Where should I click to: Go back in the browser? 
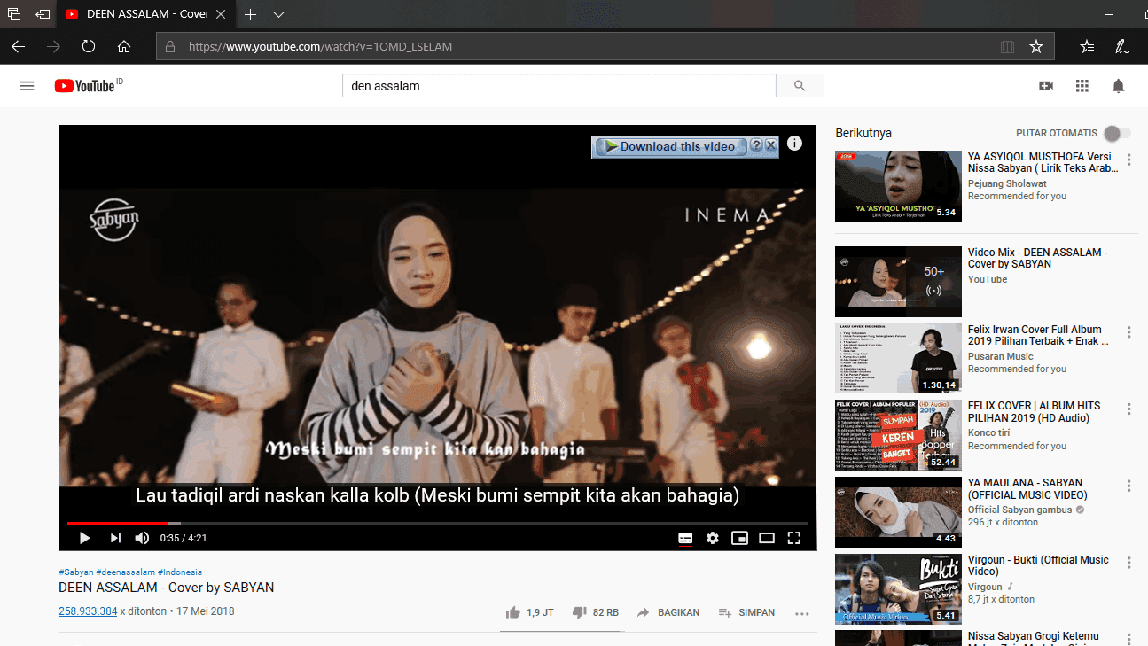point(18,46)
